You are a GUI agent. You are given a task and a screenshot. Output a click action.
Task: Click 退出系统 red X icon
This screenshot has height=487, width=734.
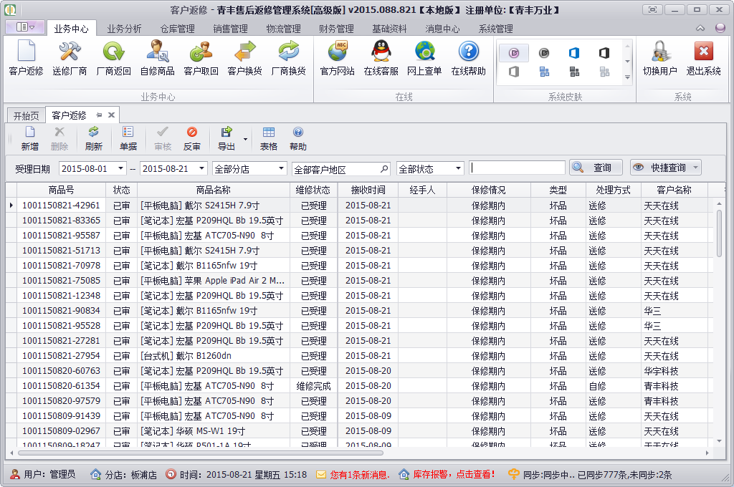coord(704,59)
